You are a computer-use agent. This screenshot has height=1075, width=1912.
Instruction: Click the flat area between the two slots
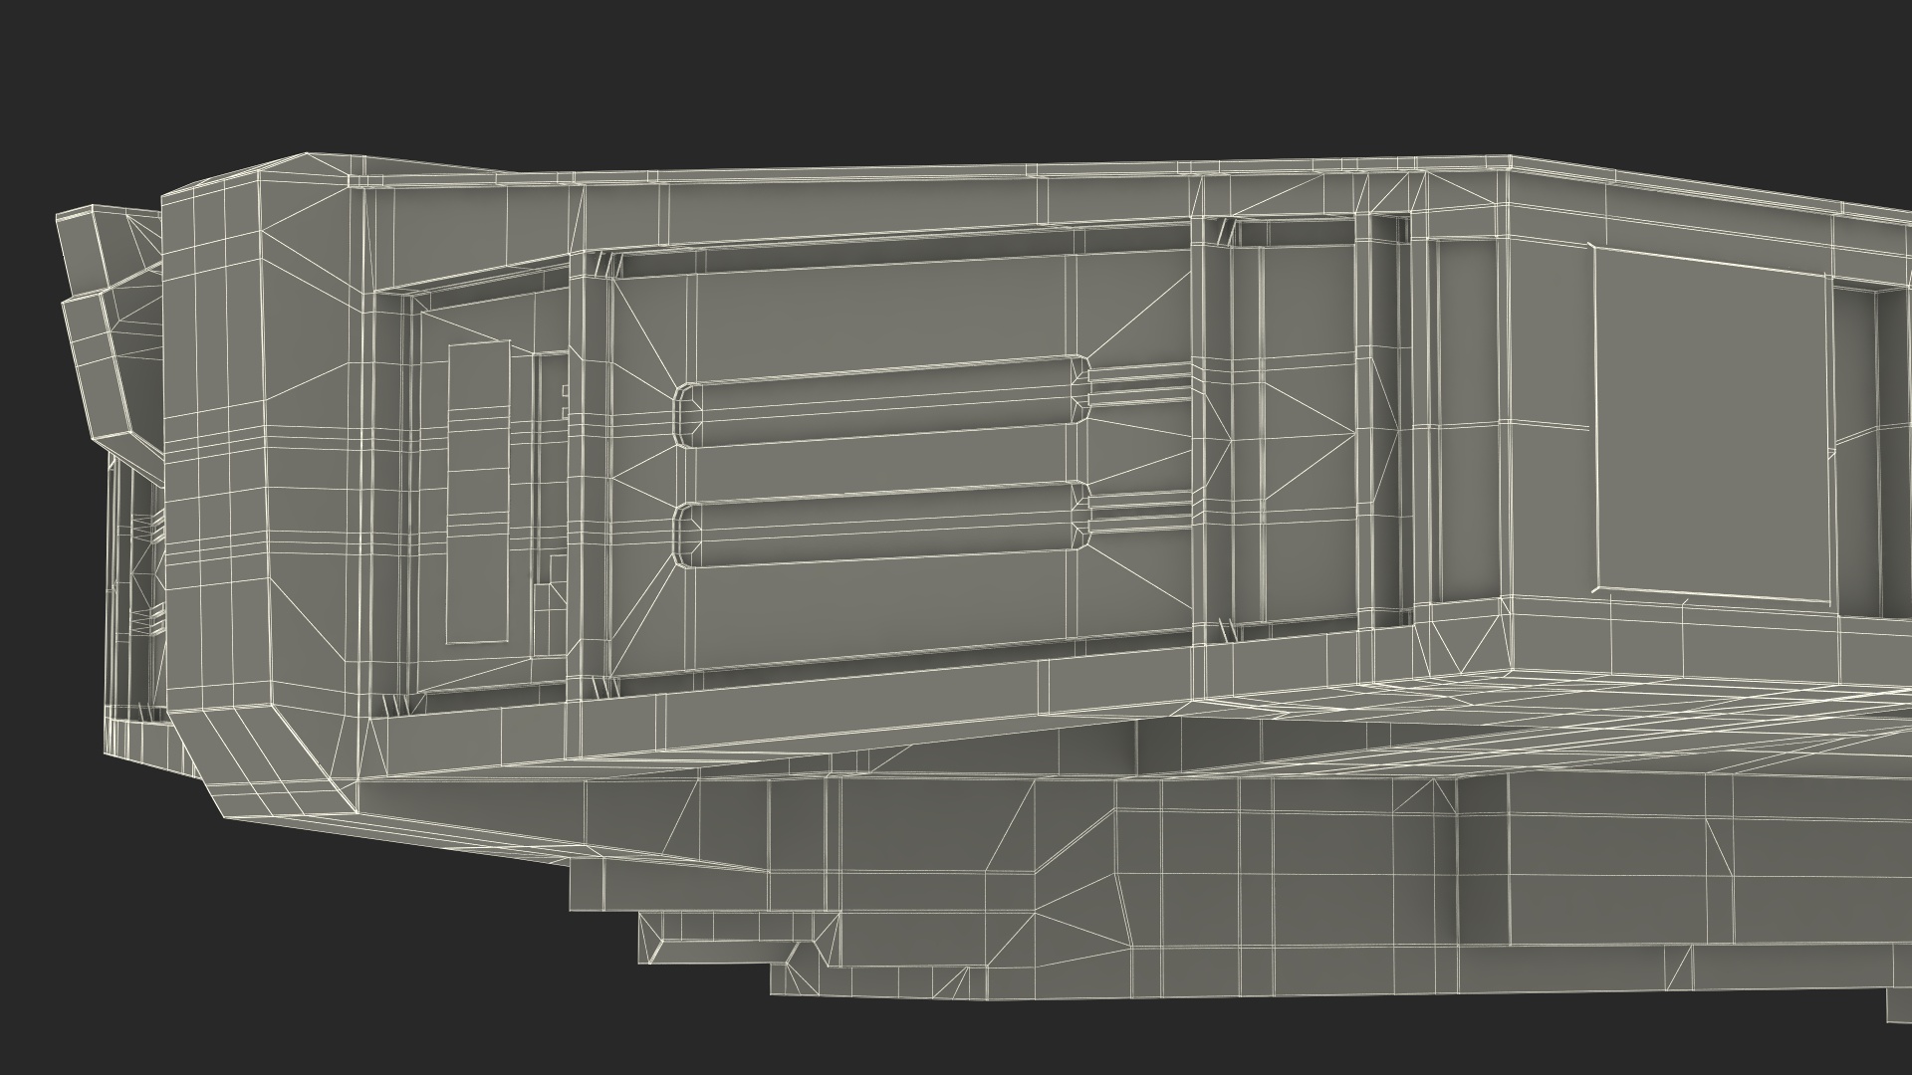click(881, 466)
